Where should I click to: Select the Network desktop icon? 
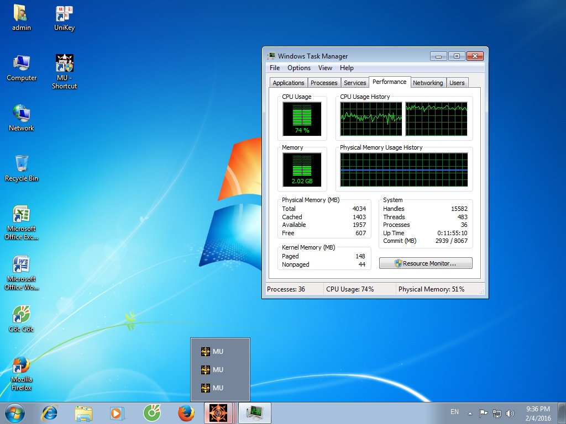tap(22, 118)
